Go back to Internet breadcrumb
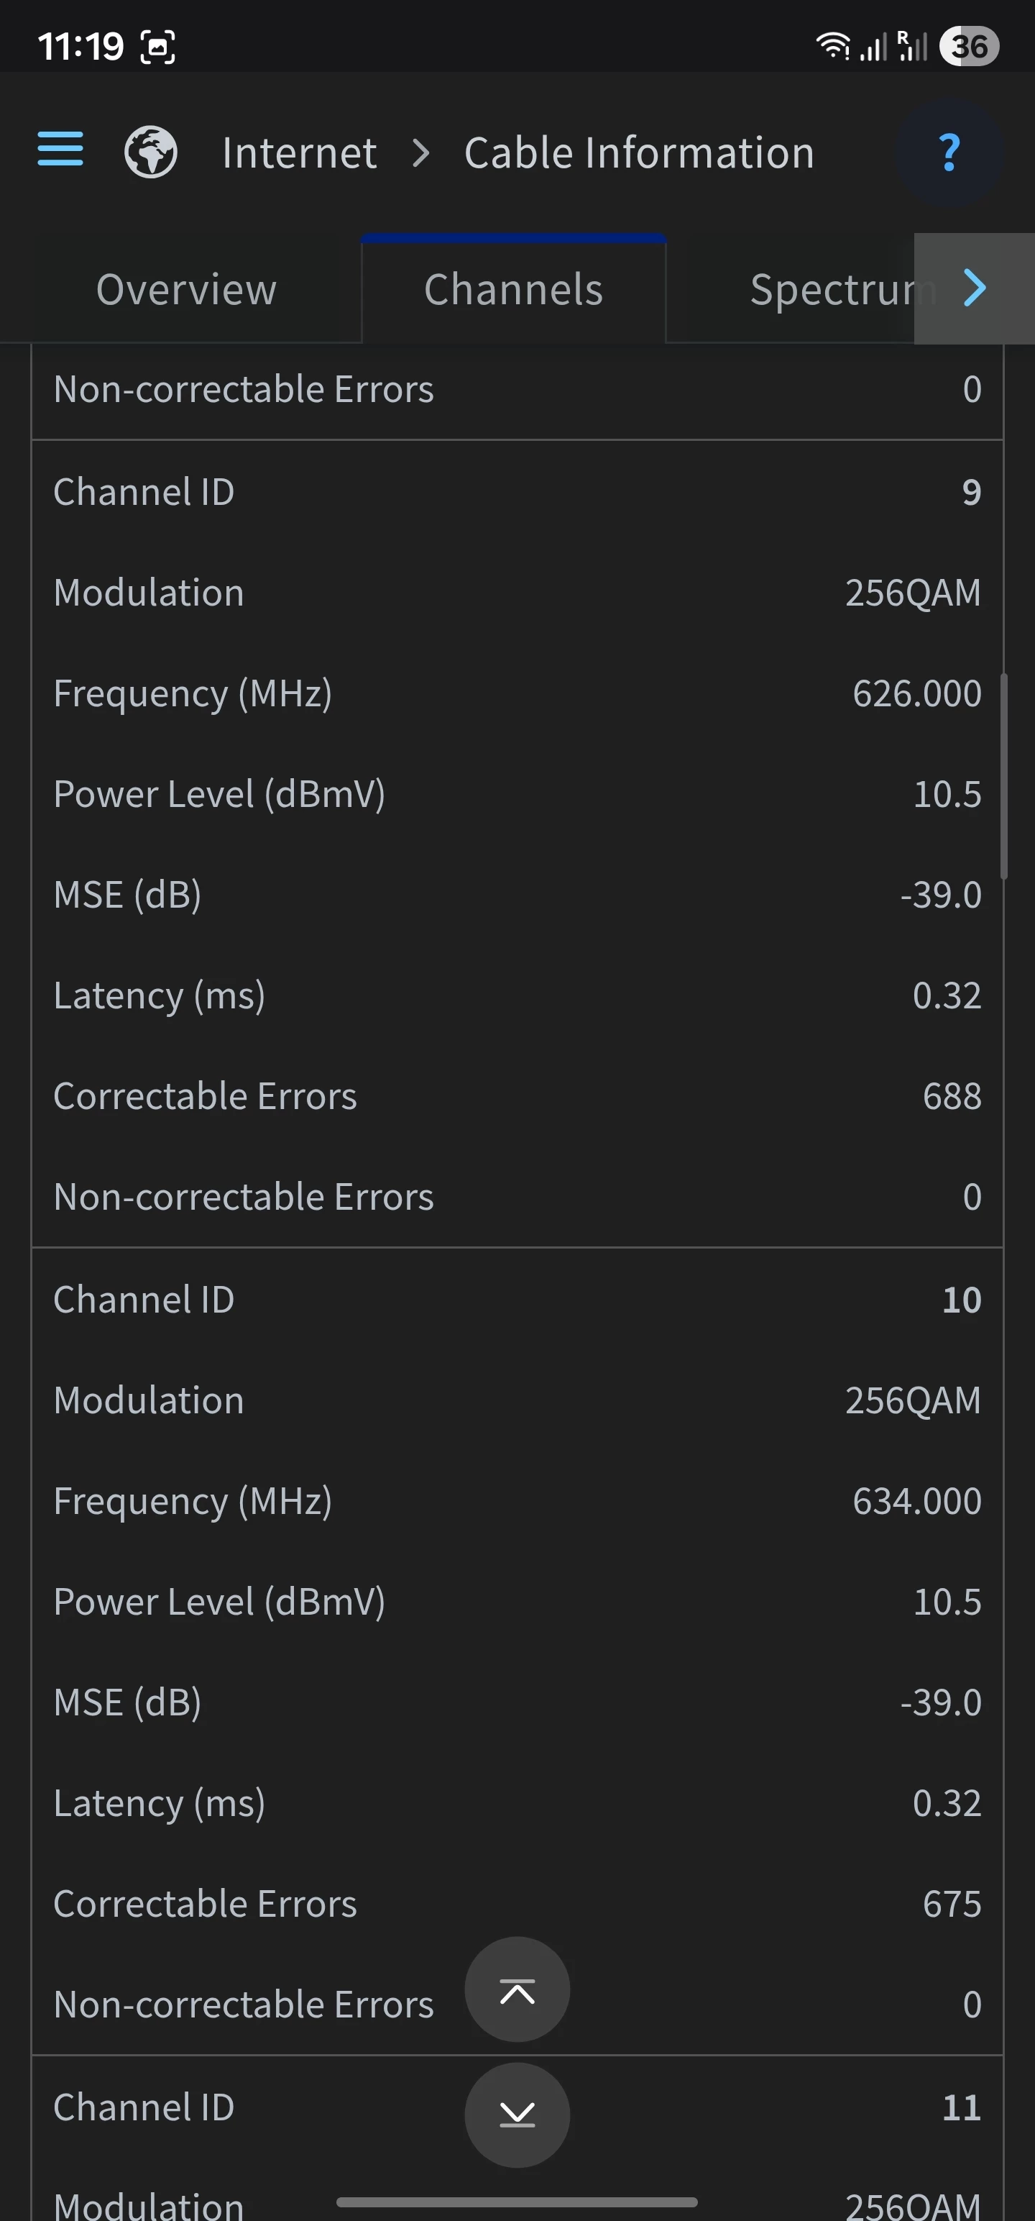 (x=299, y=153)
